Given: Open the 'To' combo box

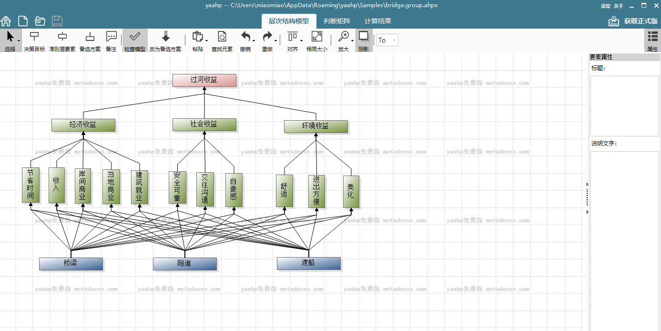Looking at the screenshot, I should pyautogui.click(x=386, y=41).
